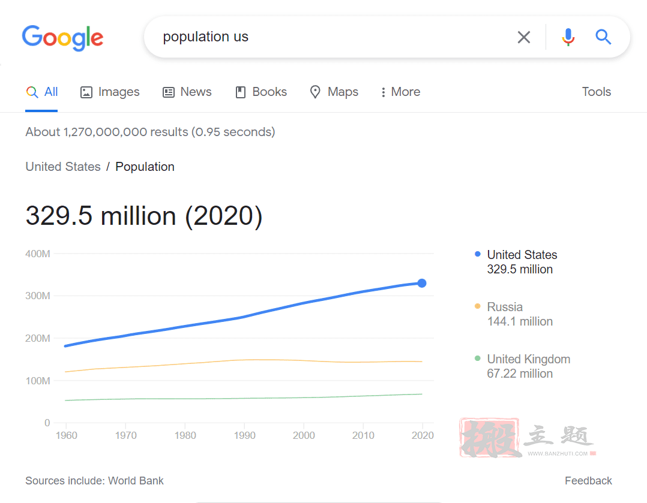Click the blue search magnifier icon
Viewport: 647px width, 503px height.
click(x=603, y=37)
